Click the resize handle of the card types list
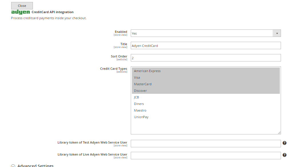 (279, 133)
